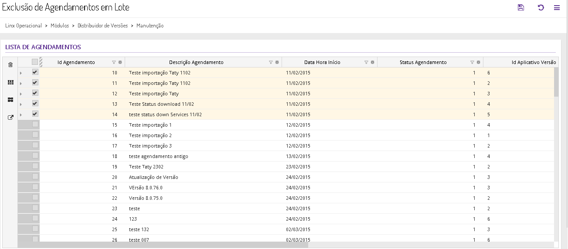Open Distribuidor de Versões breadcrumb item
Image resolution: width=568 pixels, height=249 pixels.
(102, 26)
